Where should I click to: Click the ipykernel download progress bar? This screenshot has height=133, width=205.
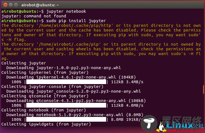(66, 82)
